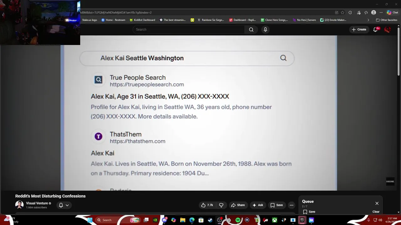401x225 pixels.
Task: Open the Xbox app from the taskbar
Action: (x=274, y=220)
